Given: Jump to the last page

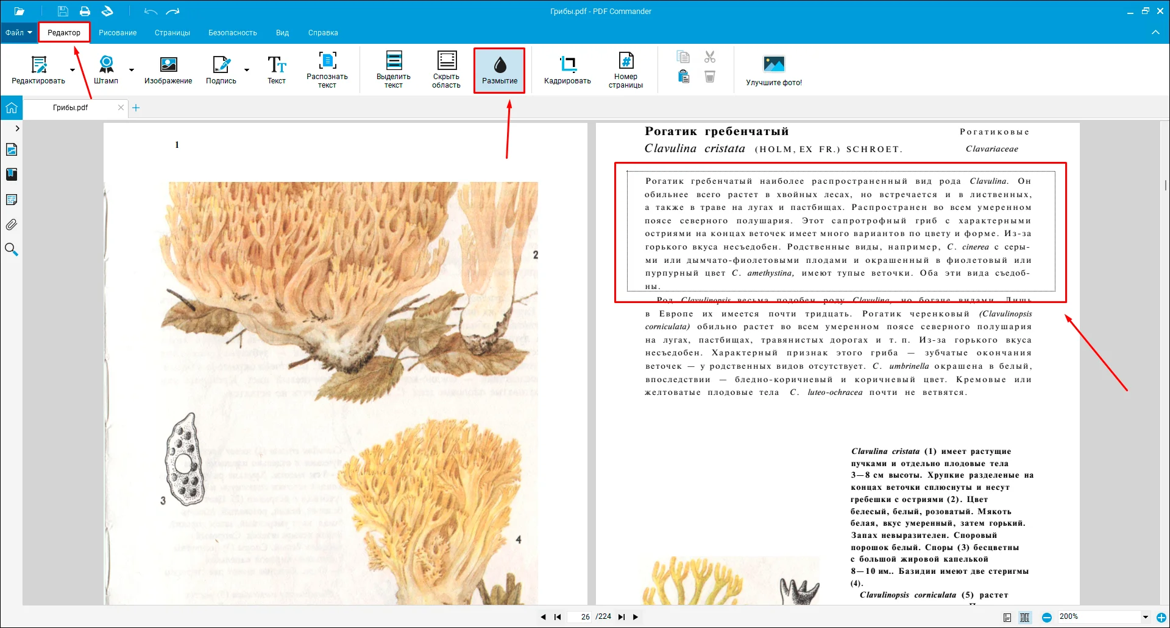Looking at the screenshot, I should pos(621,617).
